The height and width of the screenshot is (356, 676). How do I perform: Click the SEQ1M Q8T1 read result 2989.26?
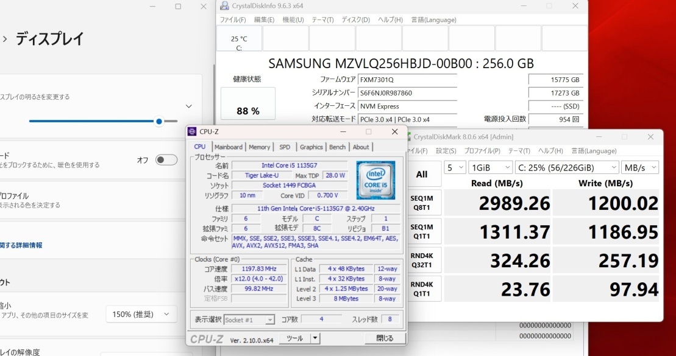[497, 203]
